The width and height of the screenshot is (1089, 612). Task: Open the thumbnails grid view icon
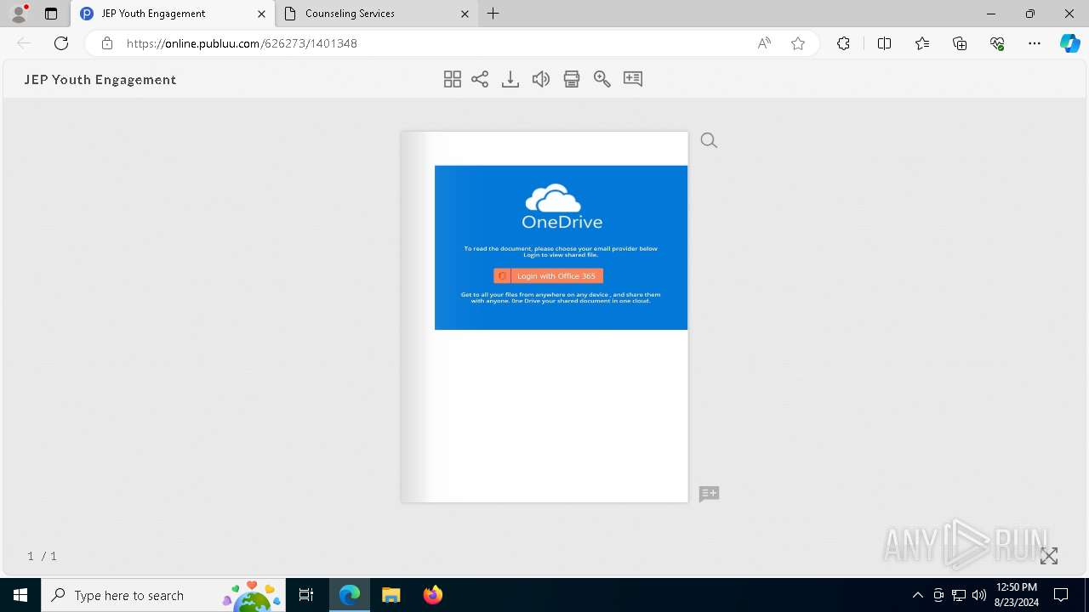point(453,79)
